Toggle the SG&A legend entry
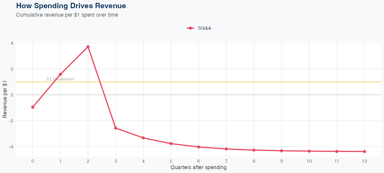The image size is (384, 173). [x=204, y=28]
